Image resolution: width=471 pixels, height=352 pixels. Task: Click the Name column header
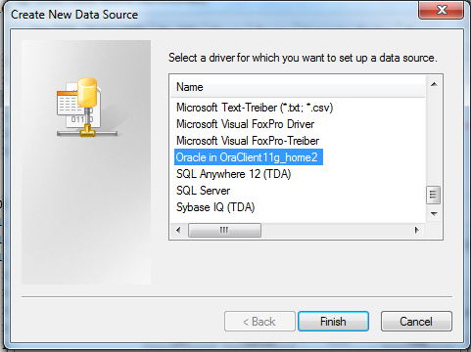(x=298, y=87)
